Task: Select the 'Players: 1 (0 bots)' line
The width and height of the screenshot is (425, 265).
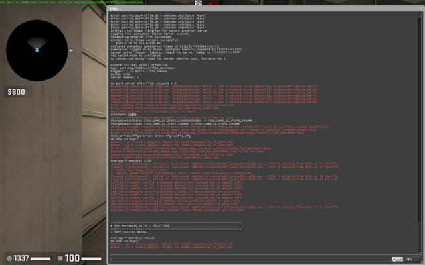Action: point(139,71)
